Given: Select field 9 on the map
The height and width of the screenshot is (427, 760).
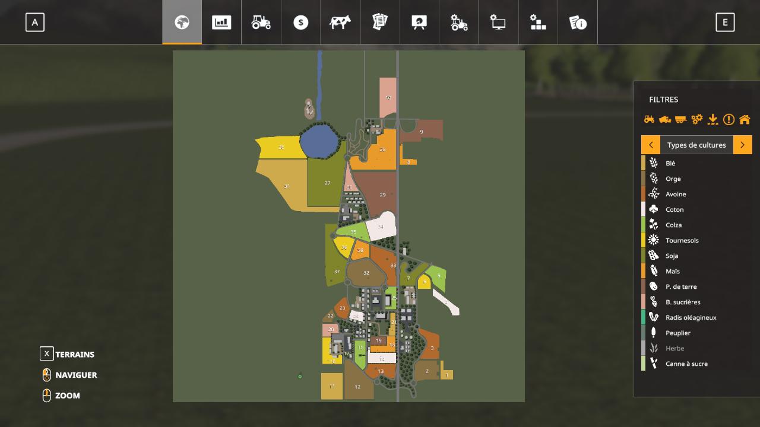Looking at the screenshot, I should [x=421, y=132].
